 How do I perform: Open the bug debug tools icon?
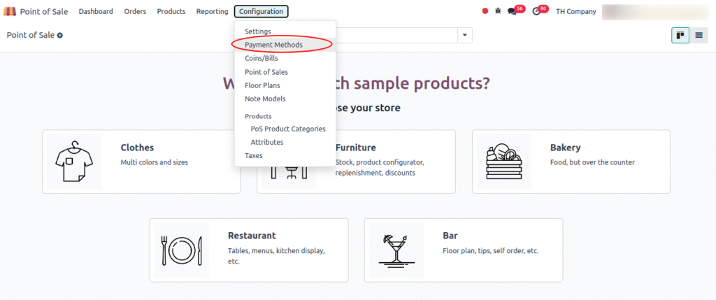tap(498, 11)
